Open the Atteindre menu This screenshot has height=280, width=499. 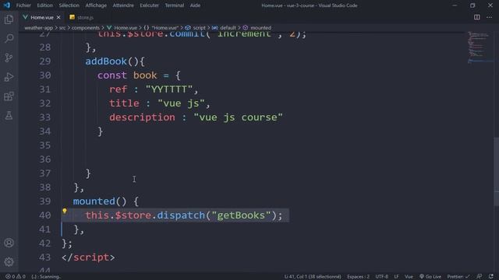[x=123, y=5]
